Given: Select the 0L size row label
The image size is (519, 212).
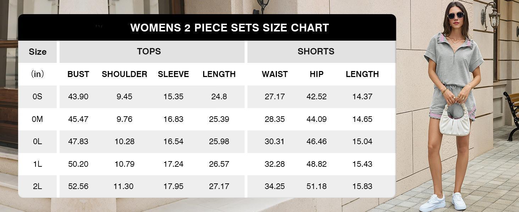Looking at the screenshot, I should tap(38, 141).
